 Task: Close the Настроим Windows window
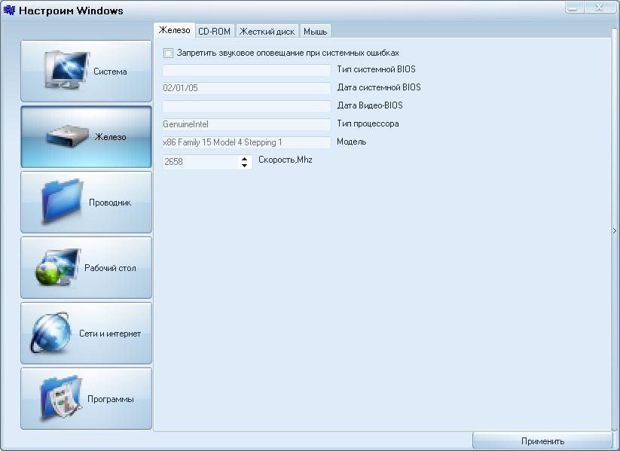(600, 8)
